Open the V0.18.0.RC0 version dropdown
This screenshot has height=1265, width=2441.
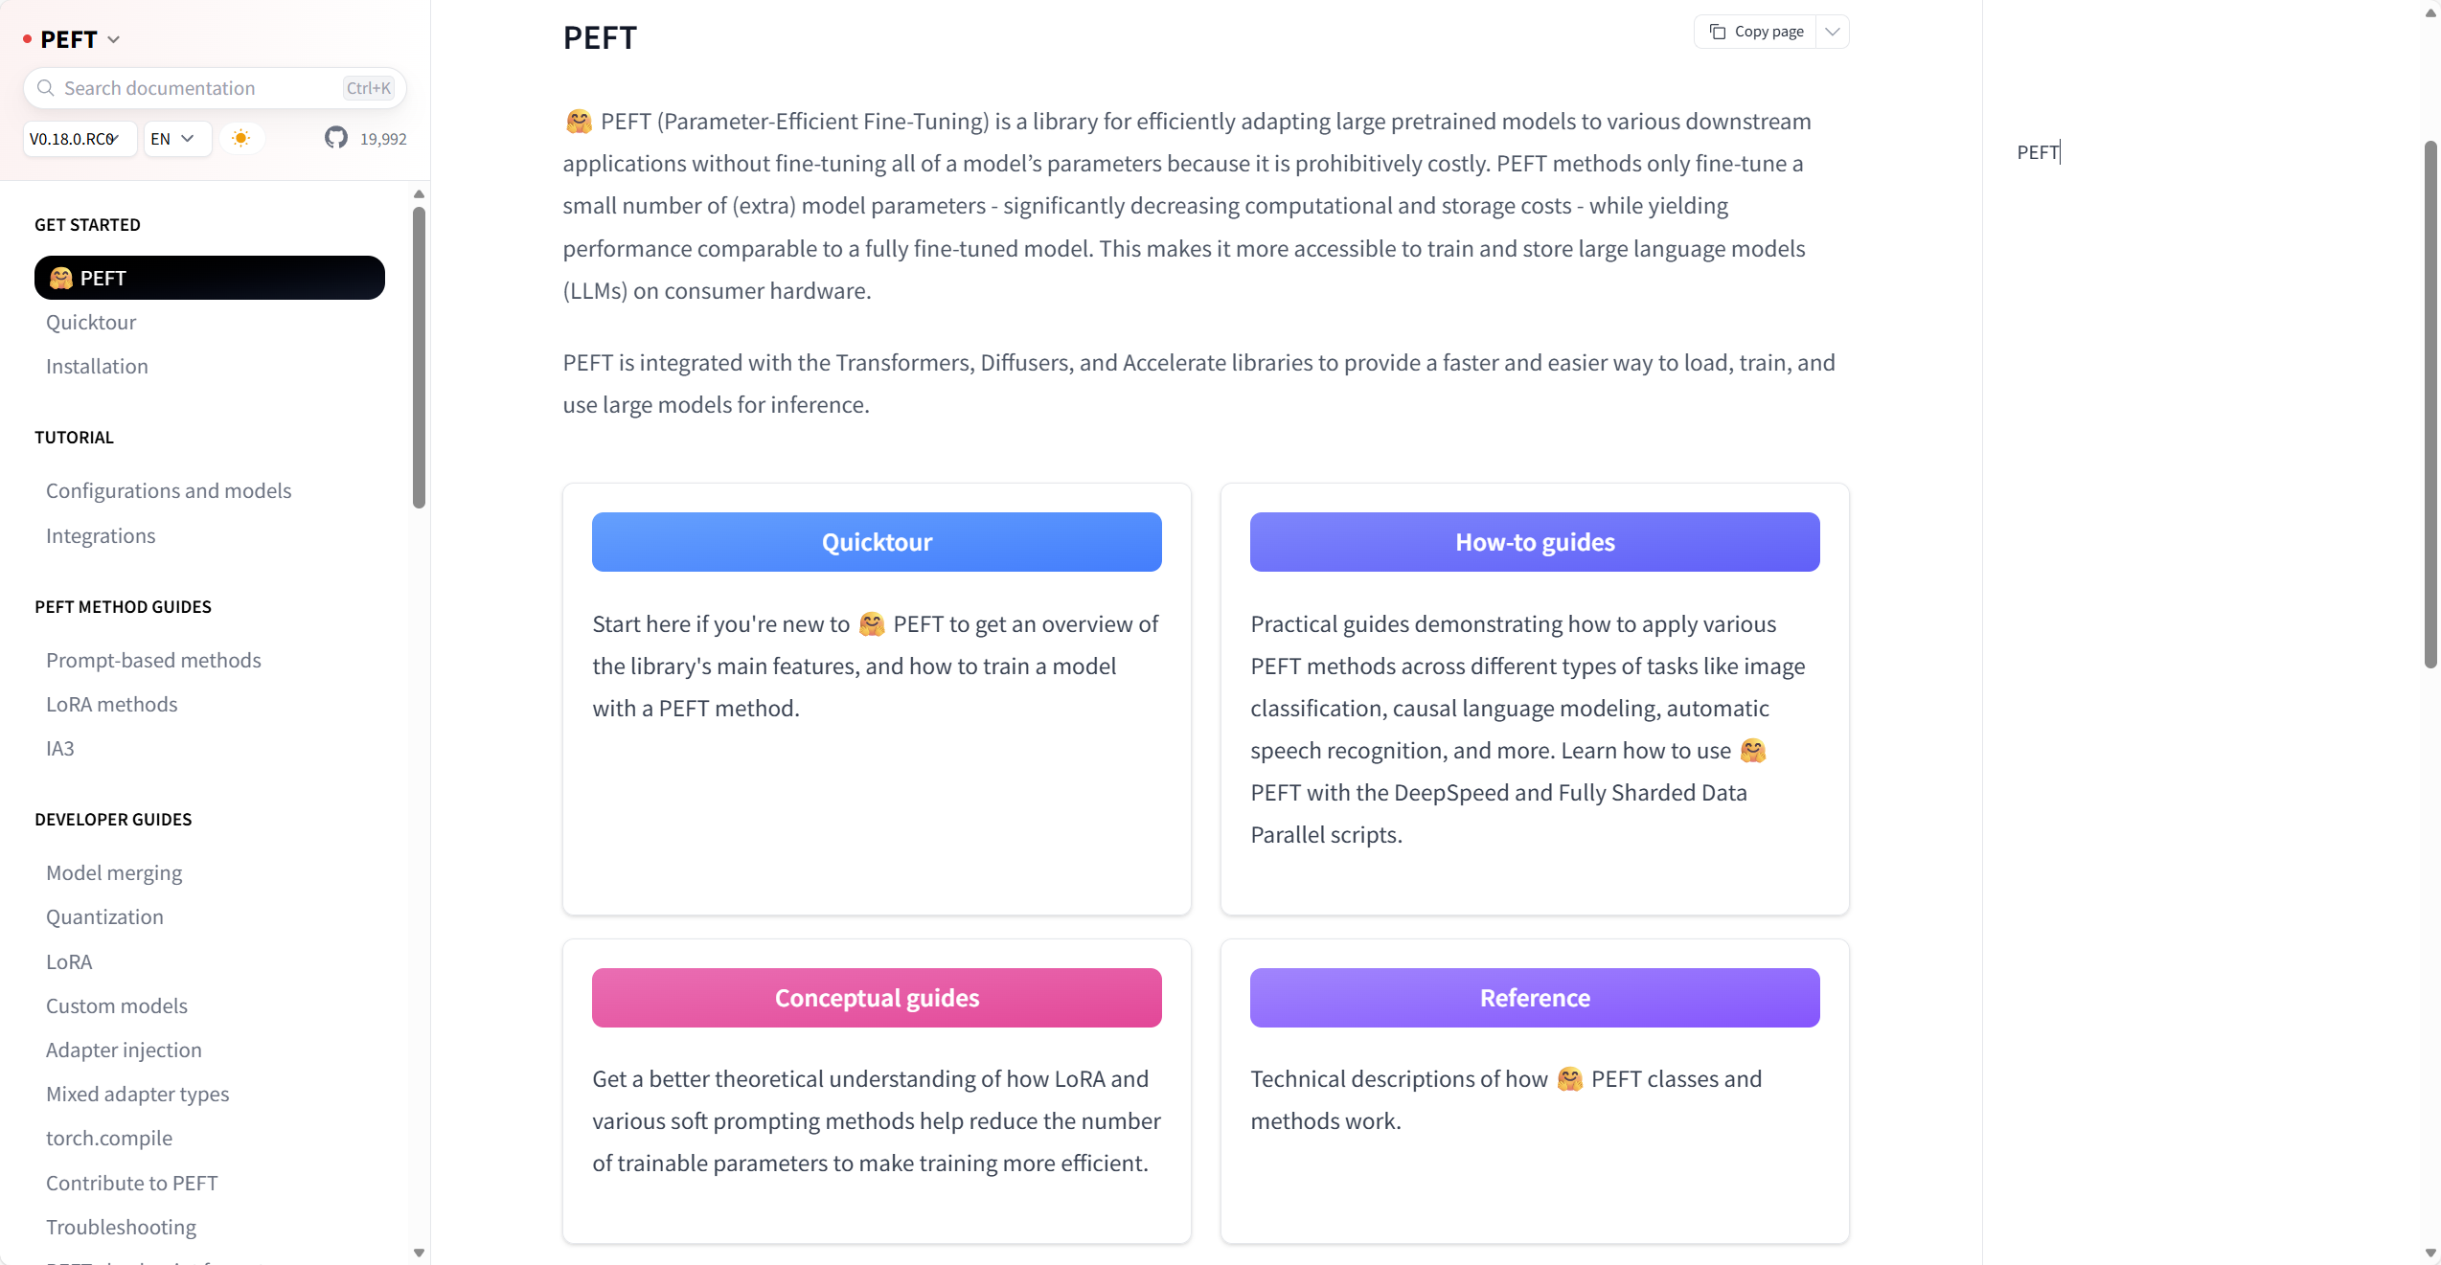tap(79, 139)
